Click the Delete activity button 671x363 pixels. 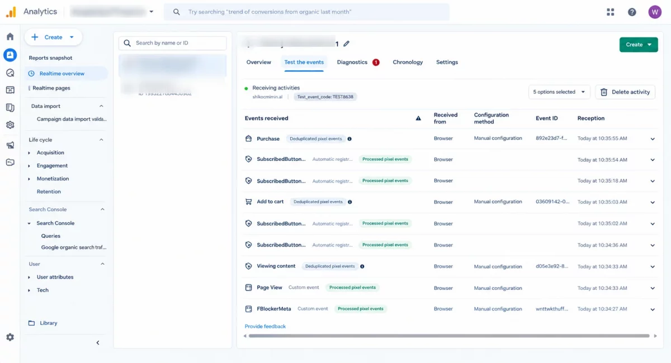pyautogui.click(x=625, y=92)
